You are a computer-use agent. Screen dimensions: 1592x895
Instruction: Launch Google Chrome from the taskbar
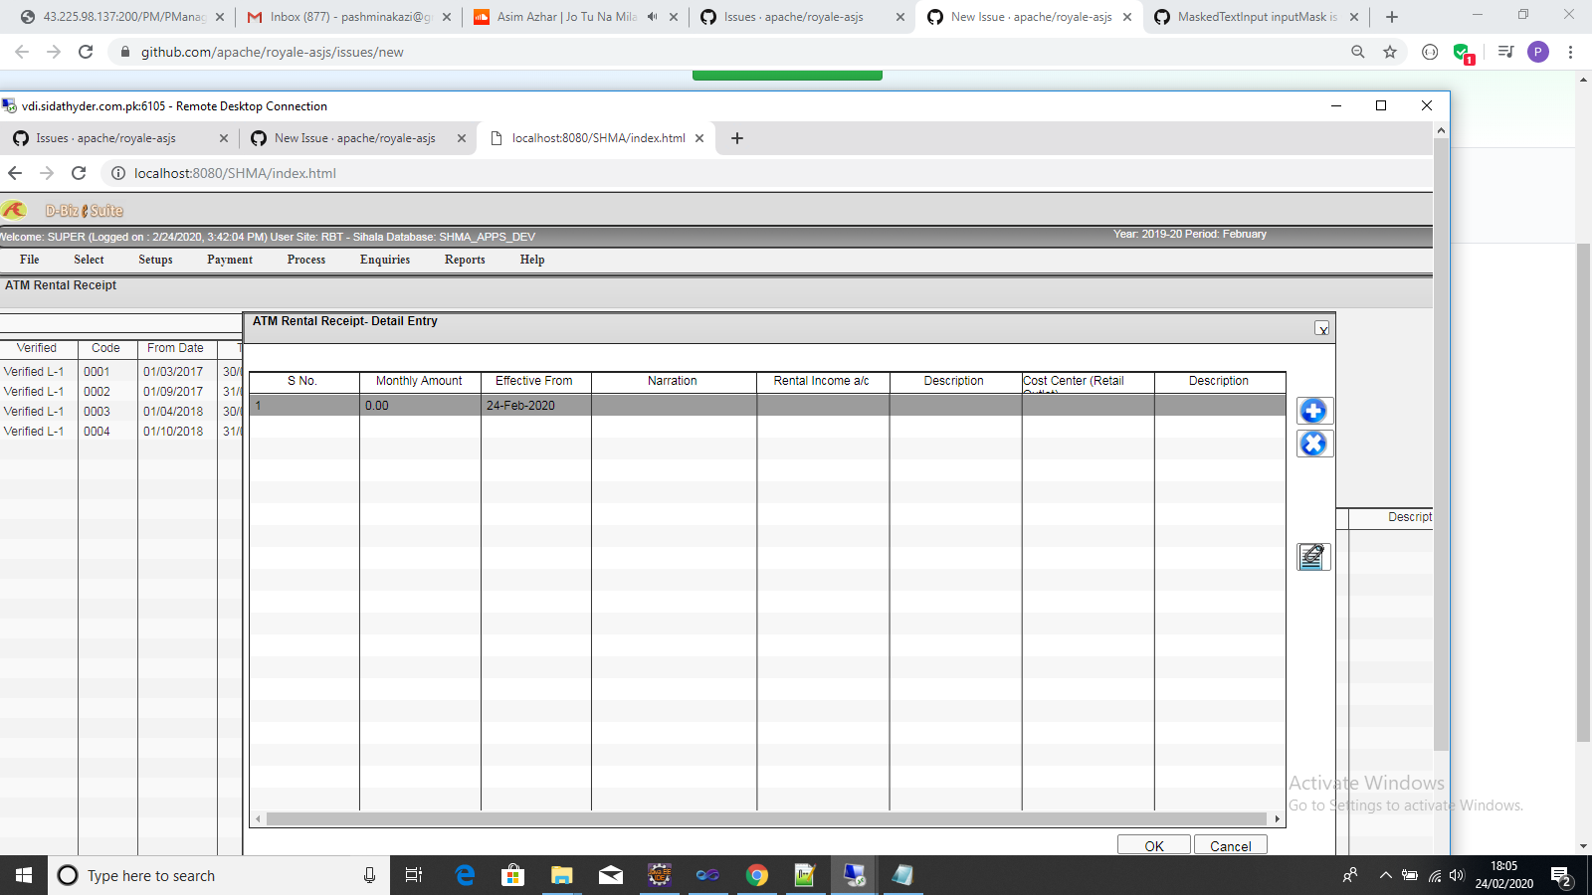click(x=757, y=875)
